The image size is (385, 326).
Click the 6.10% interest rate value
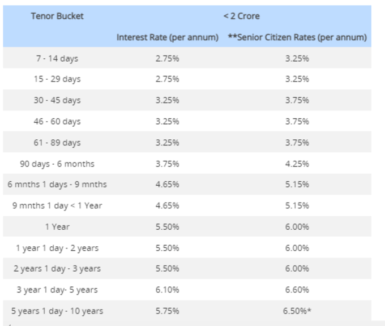point(168,290)
